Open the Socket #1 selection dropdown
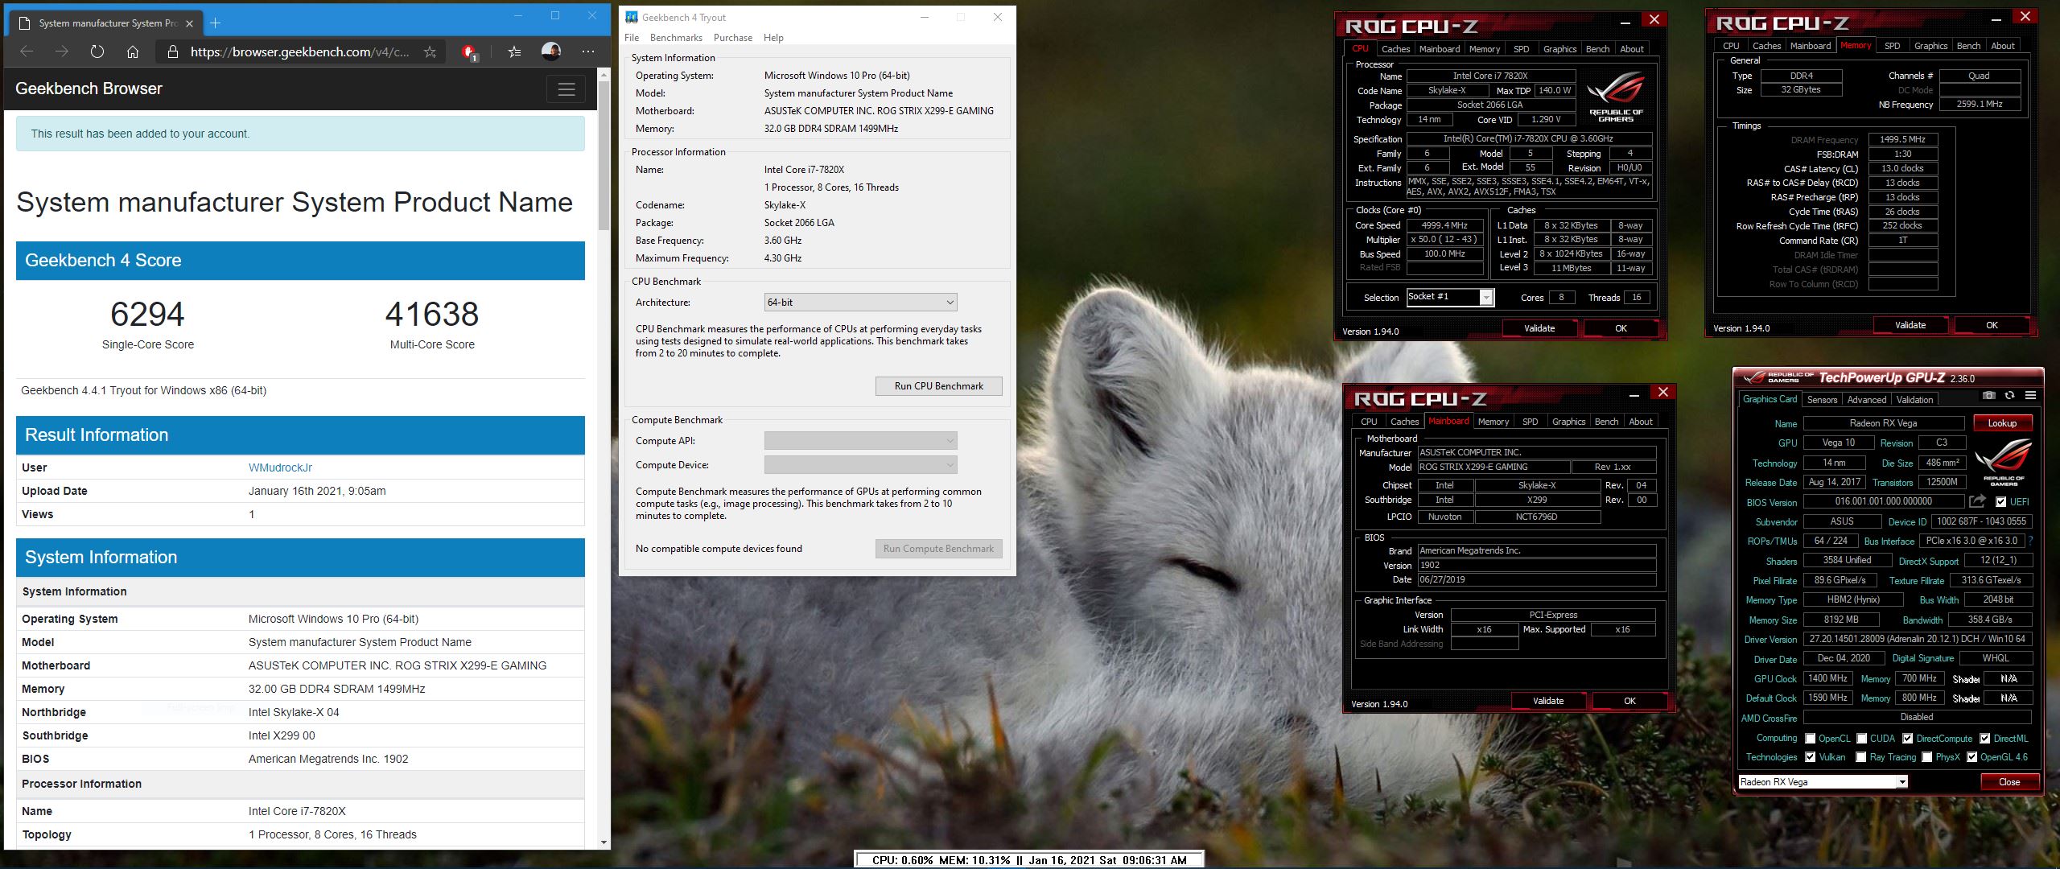Viewport: 2060px width, 869px height. pyautogui.click(x=1450, y=297)
